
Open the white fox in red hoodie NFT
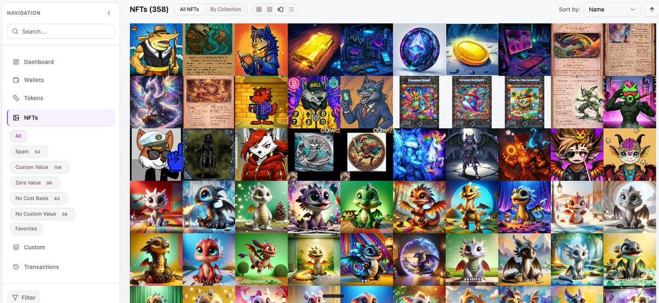pos(261,155)
